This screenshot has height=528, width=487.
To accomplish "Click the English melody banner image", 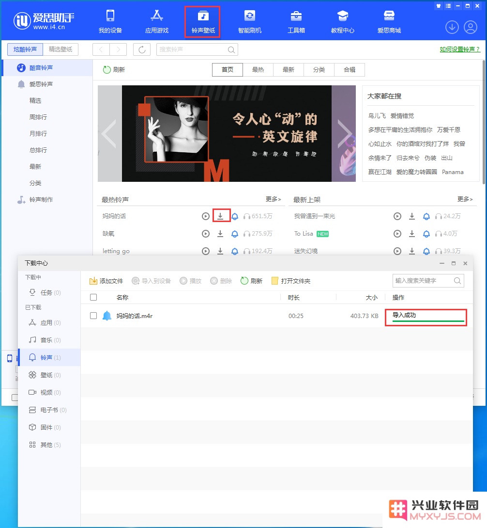I will [227, 133].
